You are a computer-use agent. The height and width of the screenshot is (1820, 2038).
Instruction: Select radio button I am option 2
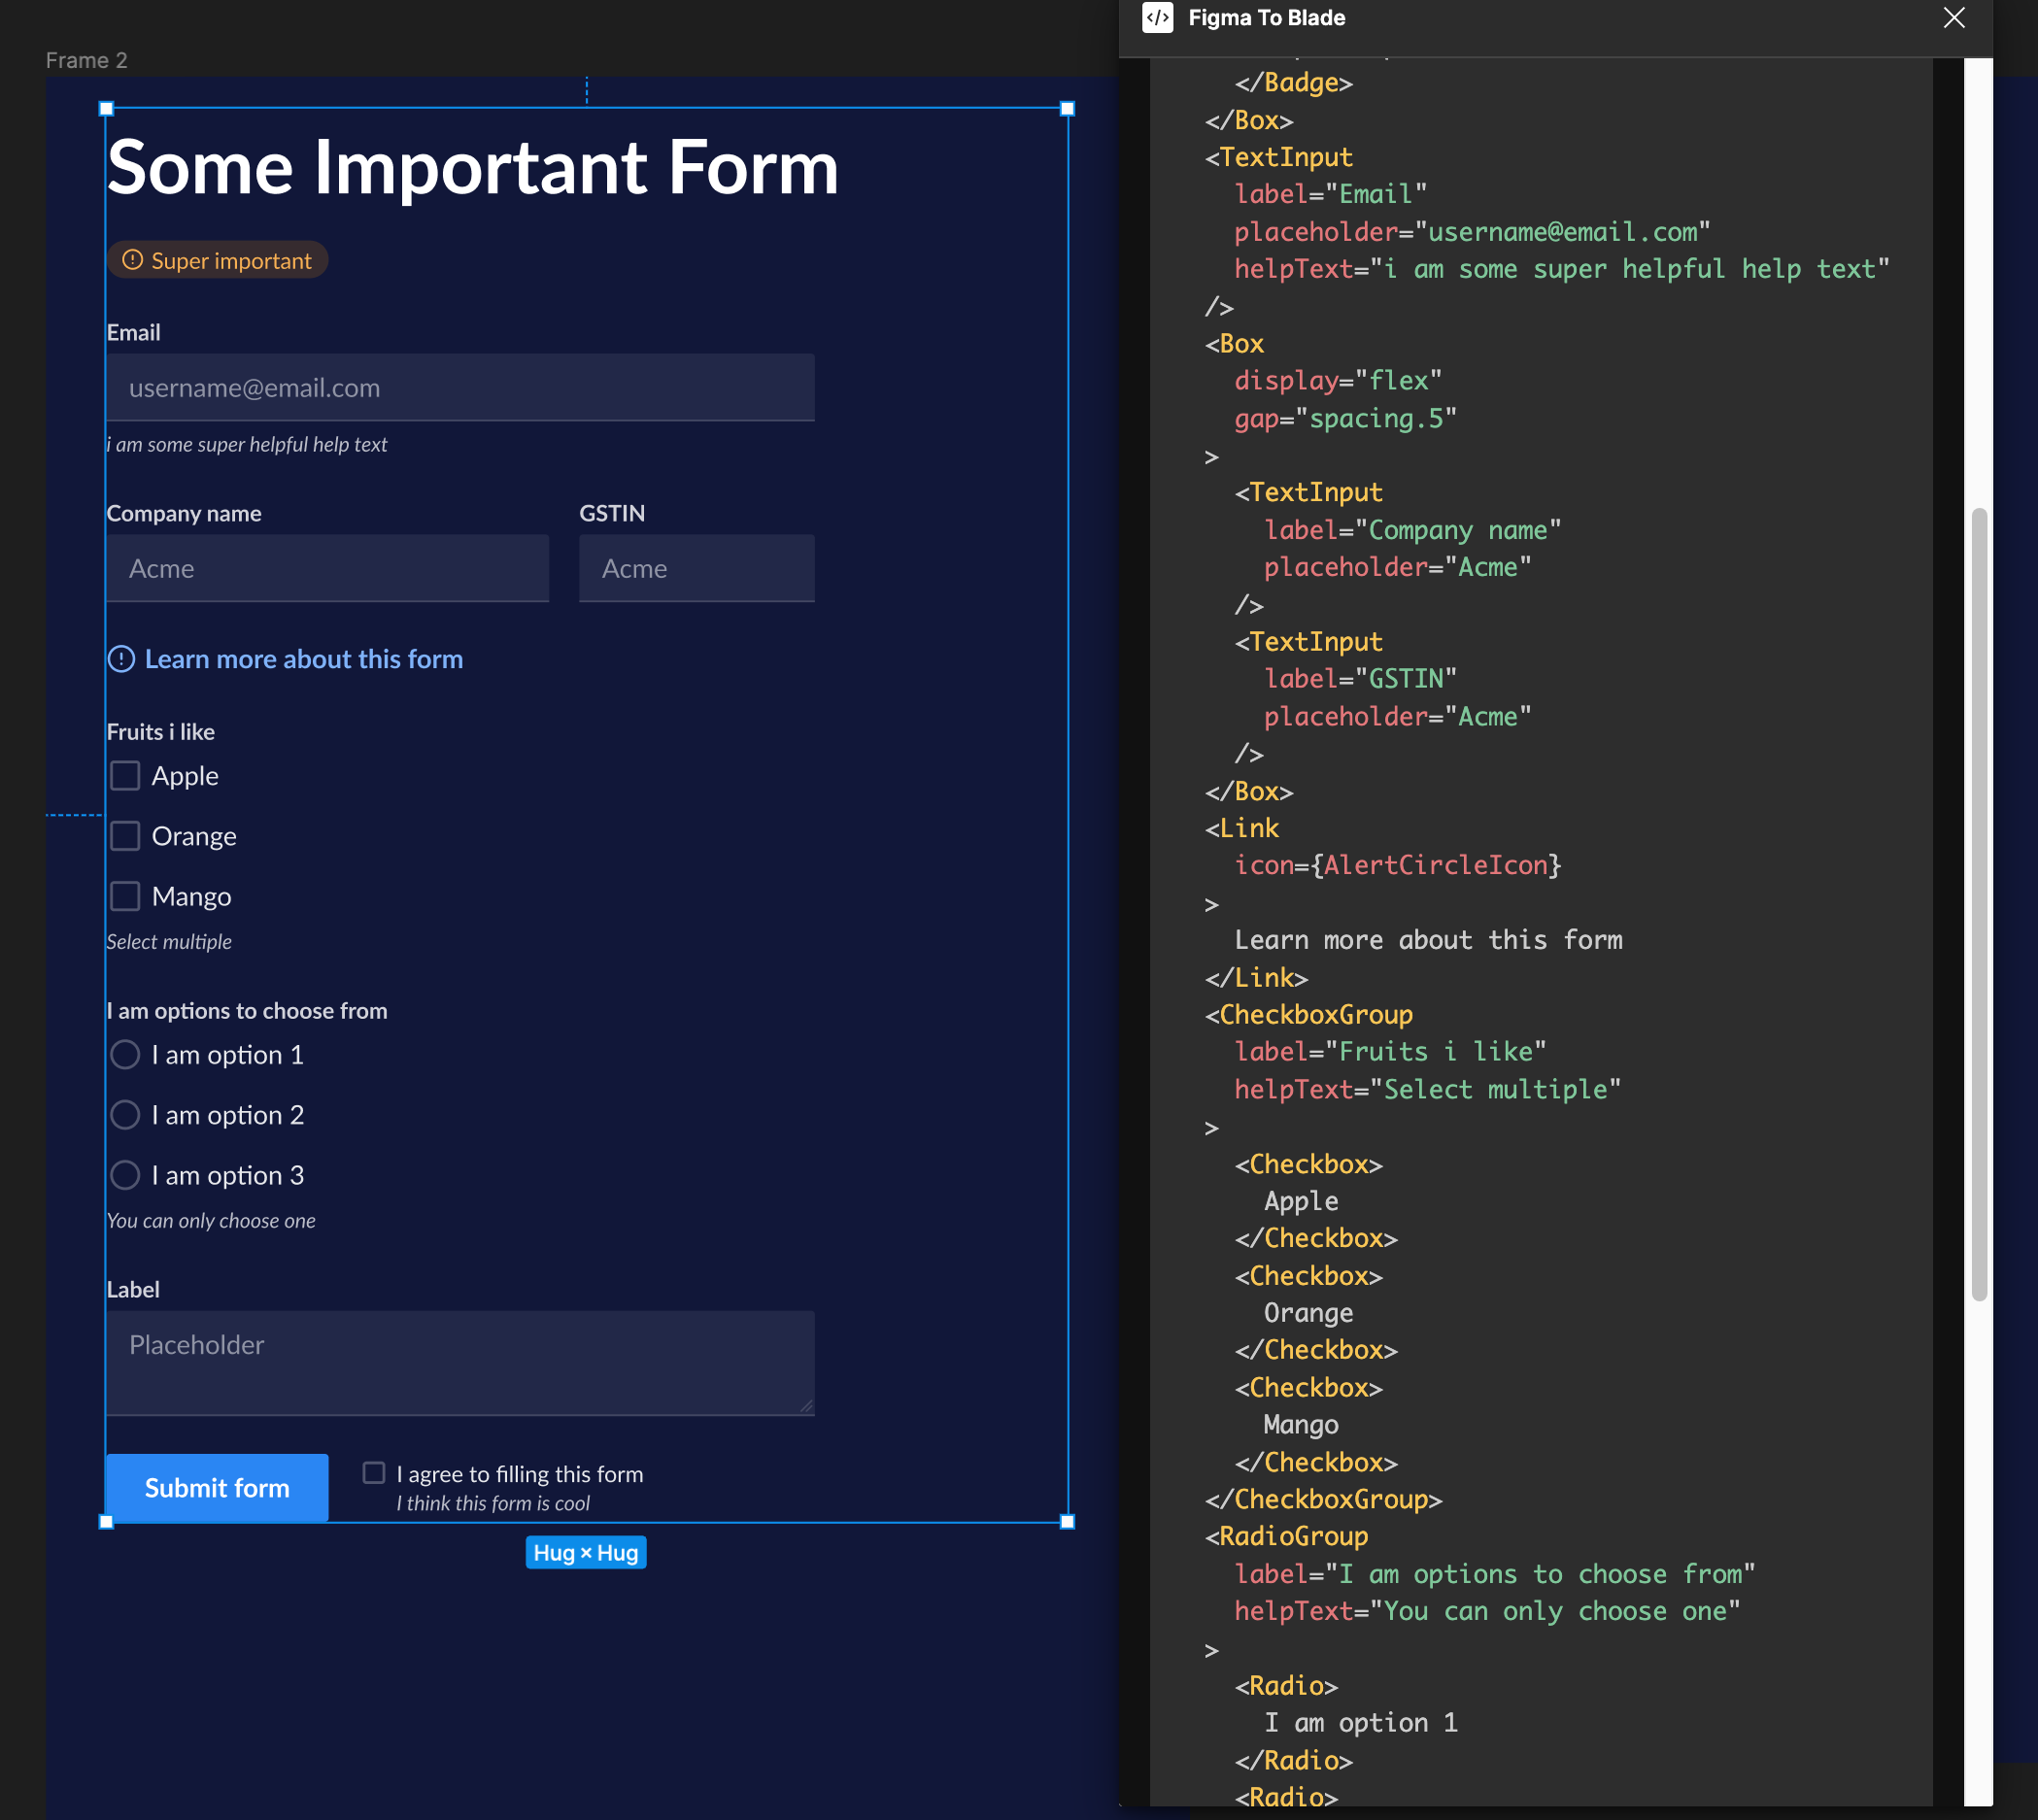(125, 1115)
